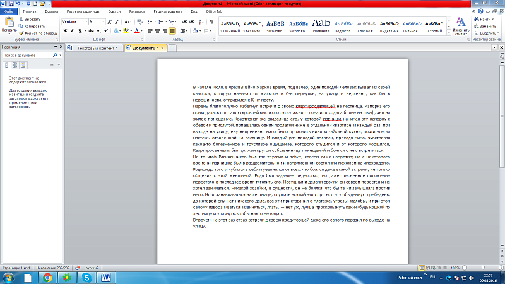Toggle italic (К) formatting

click(73, 31)
